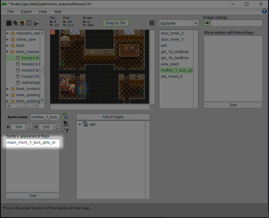This screenshot has height=218, width=269.
Task: Click the blue help icon at top right
Action: tap(264, 11)
